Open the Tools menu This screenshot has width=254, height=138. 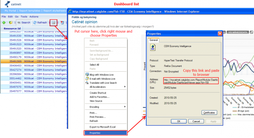click(24, 17)
